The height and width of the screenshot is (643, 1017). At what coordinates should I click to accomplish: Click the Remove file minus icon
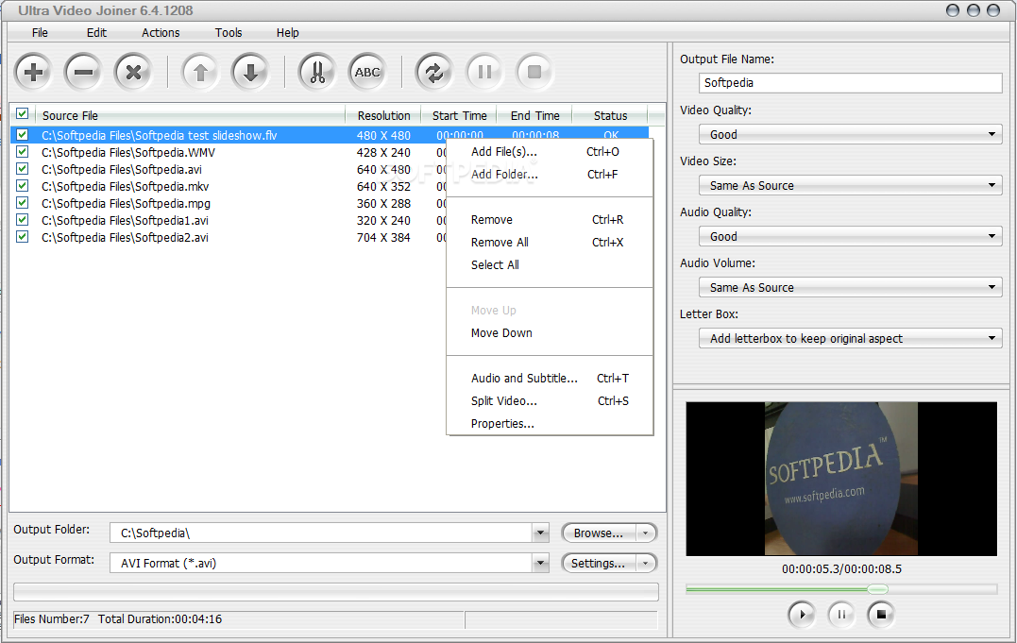83,72
